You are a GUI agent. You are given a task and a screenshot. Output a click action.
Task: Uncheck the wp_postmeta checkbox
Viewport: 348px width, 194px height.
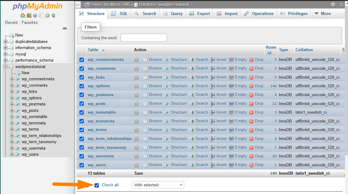[x=82, y=95]
